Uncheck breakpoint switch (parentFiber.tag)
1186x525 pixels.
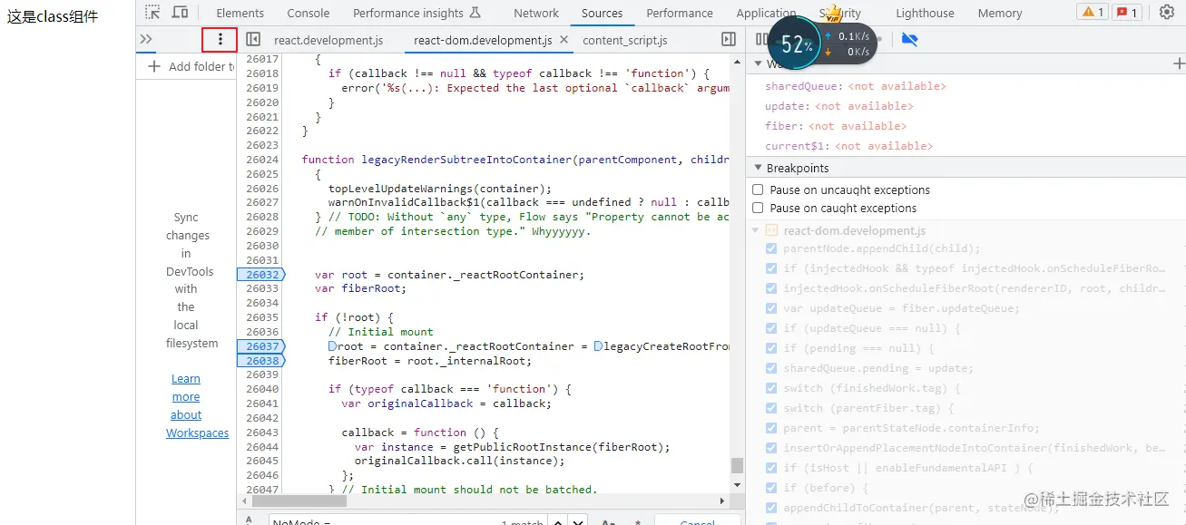771,408
